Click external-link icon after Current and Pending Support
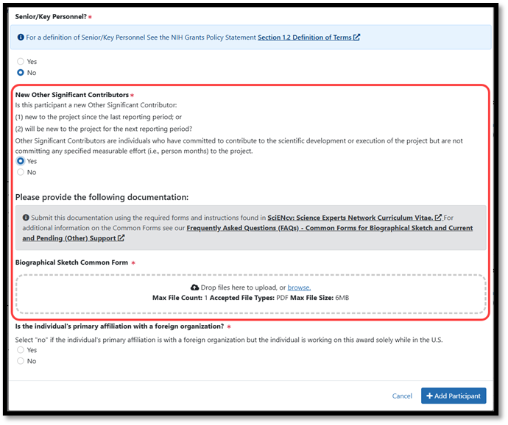The image size is (508, 425). (x=121, y=238)
